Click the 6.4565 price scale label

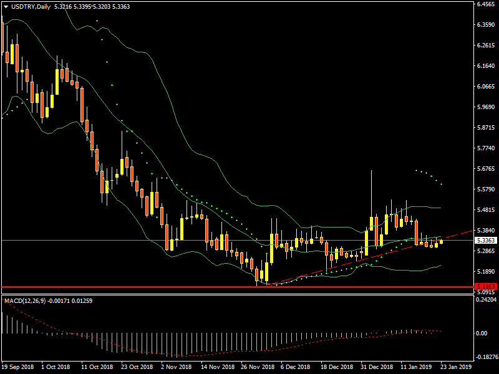486,4
